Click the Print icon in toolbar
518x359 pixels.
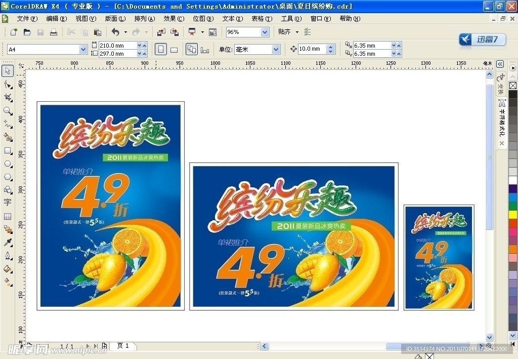[x=53, y=32]
